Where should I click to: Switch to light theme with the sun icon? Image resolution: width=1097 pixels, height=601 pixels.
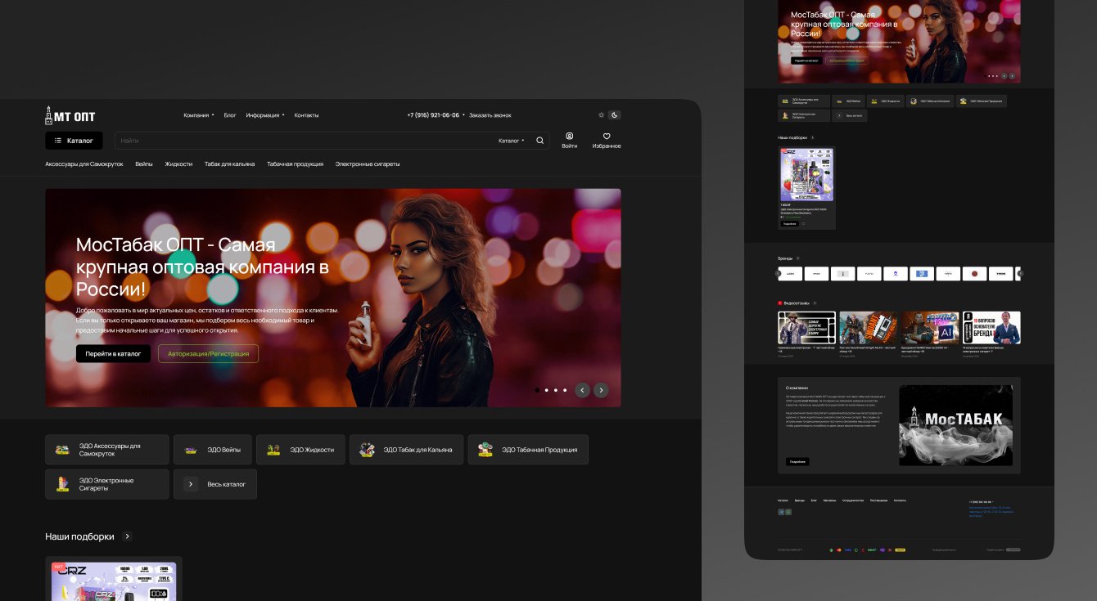(x=601, y=115)
